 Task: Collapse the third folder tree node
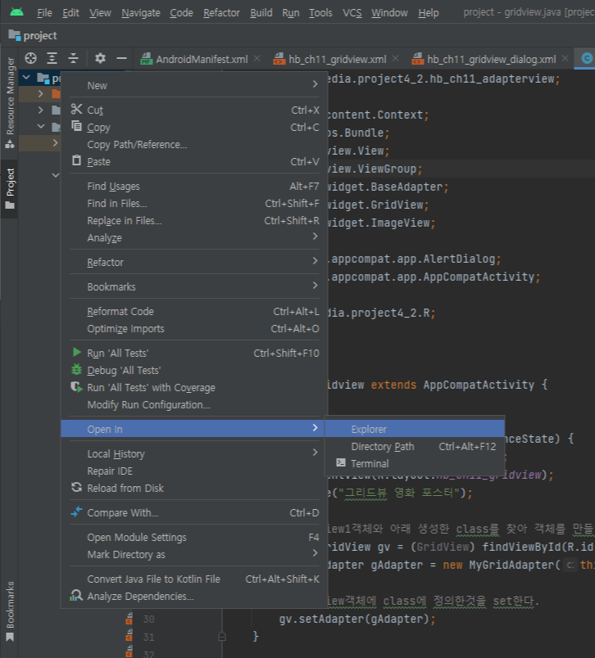(41, 126)
